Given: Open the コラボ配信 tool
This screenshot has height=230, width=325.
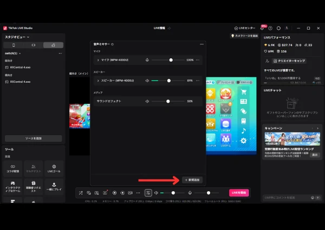Looking at the screenshot, I should [13, 169].
